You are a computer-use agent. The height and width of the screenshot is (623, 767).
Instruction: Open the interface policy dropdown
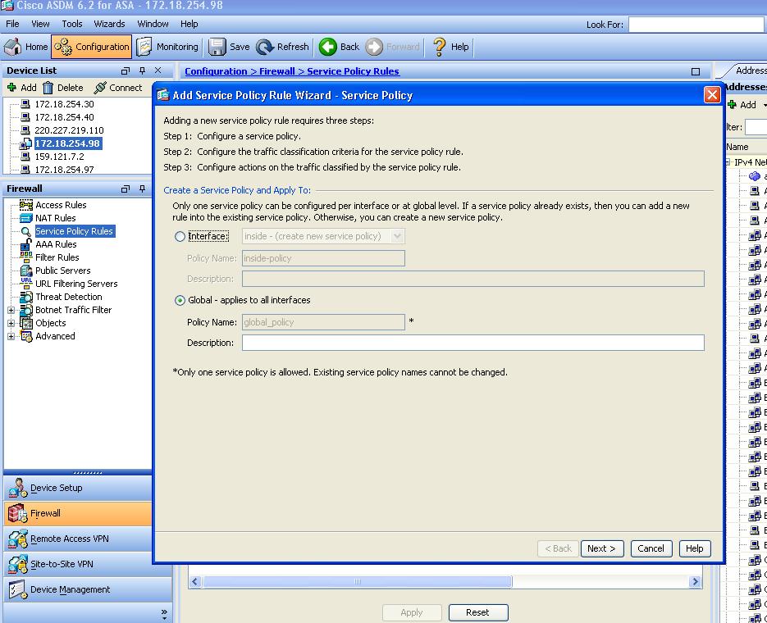(323, 237)
